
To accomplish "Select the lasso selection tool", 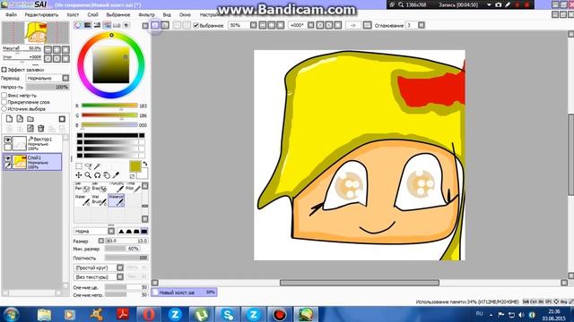I will (x=88, y=166).
